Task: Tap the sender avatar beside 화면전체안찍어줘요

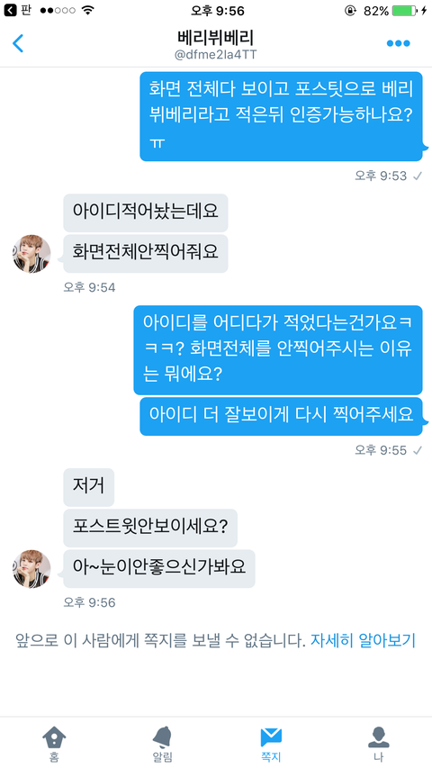Action: (x=31, y=254)
